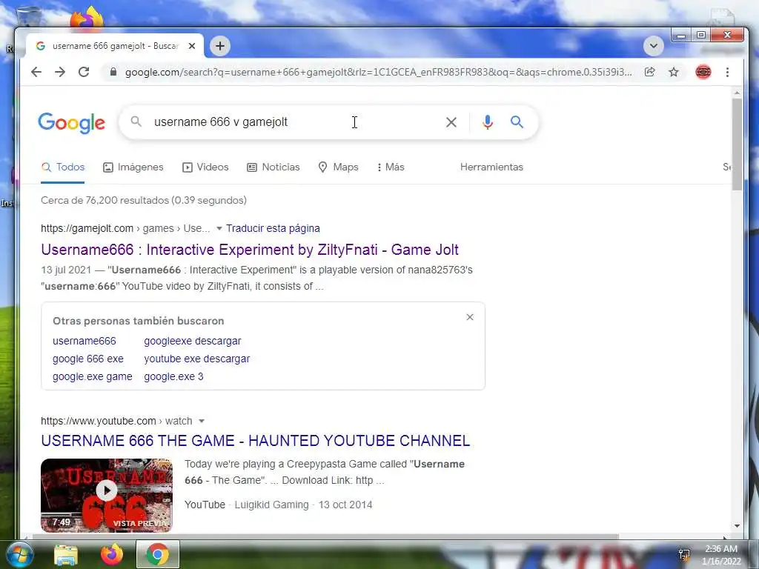This screenshot has height=569, width=759.
Task: Switch to the Videos tab
Action: click(205, 167)
